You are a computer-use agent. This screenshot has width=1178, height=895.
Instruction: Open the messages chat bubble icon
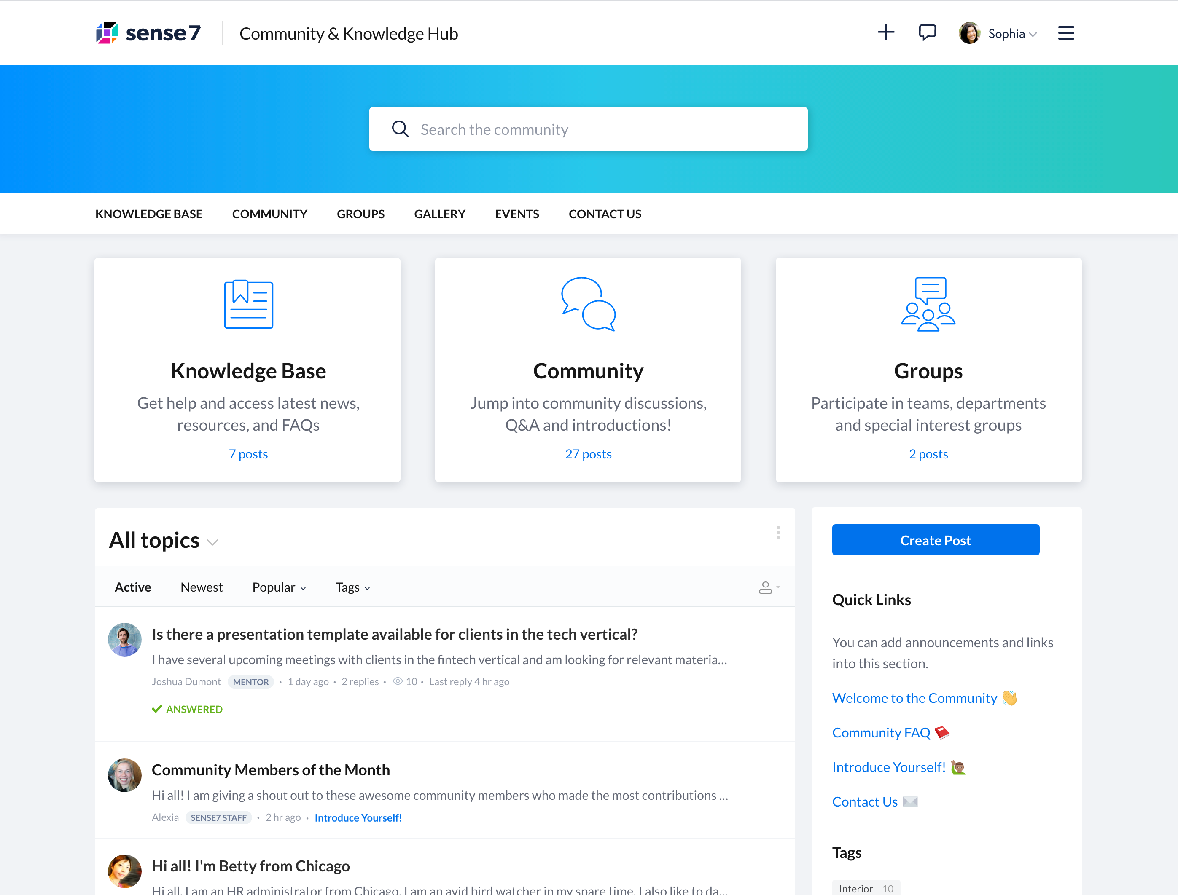point(927,32)
